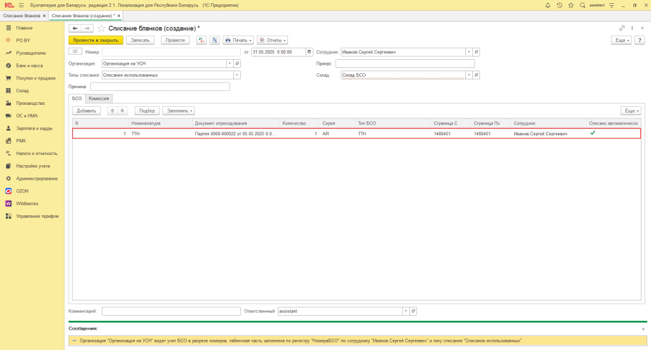This screenshot has width=651, height=350.
Task: Expand the Ответственный dropdown
Action: (406, 311)
